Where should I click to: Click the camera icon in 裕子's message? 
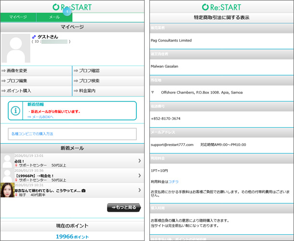[83, 190]
